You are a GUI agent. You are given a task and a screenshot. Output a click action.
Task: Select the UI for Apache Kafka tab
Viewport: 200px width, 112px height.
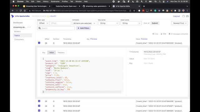tap(126, 6)
